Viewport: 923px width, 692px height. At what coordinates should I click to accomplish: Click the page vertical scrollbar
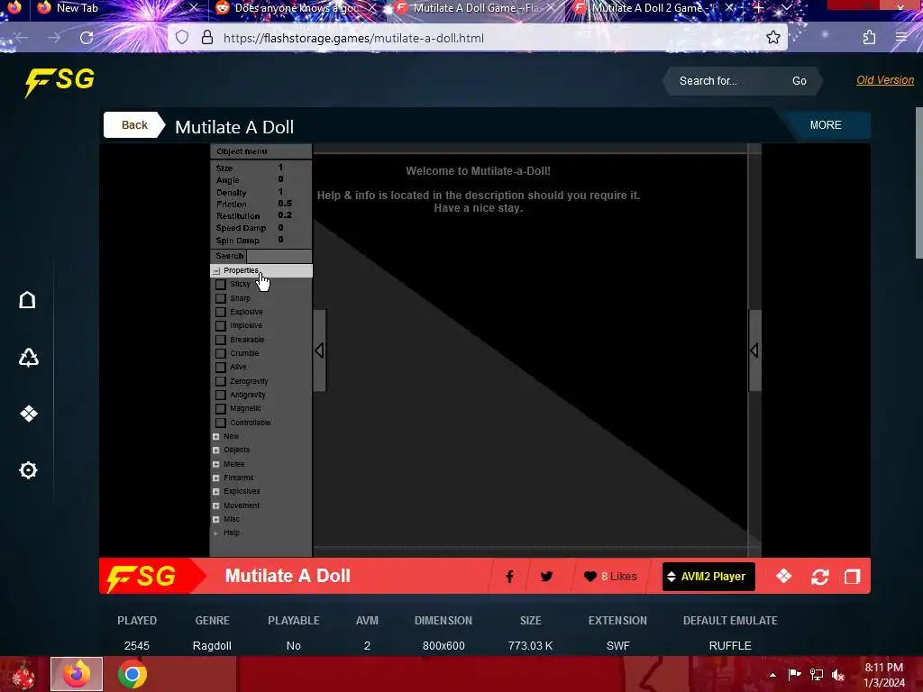coord(918,182)
